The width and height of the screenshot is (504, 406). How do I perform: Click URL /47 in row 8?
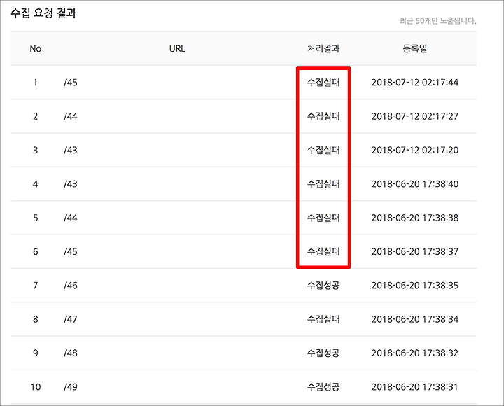click(71, 319)
